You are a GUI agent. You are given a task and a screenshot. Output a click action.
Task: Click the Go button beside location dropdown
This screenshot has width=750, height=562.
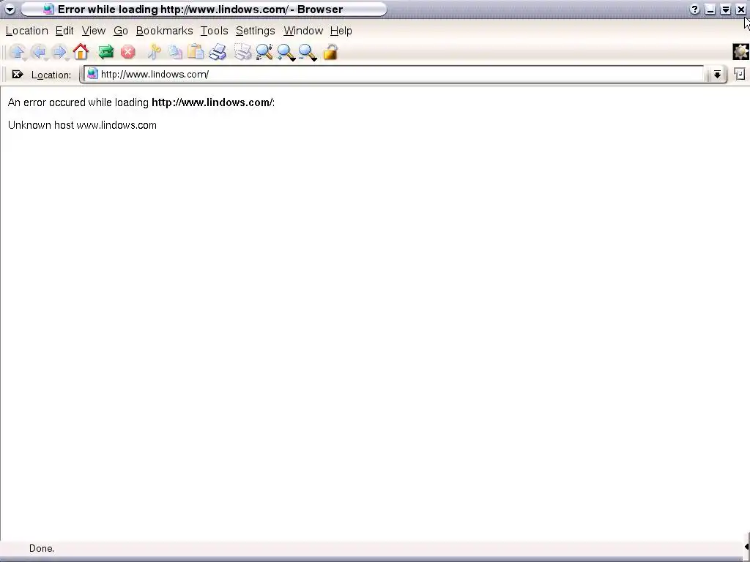tap(740, 74)
